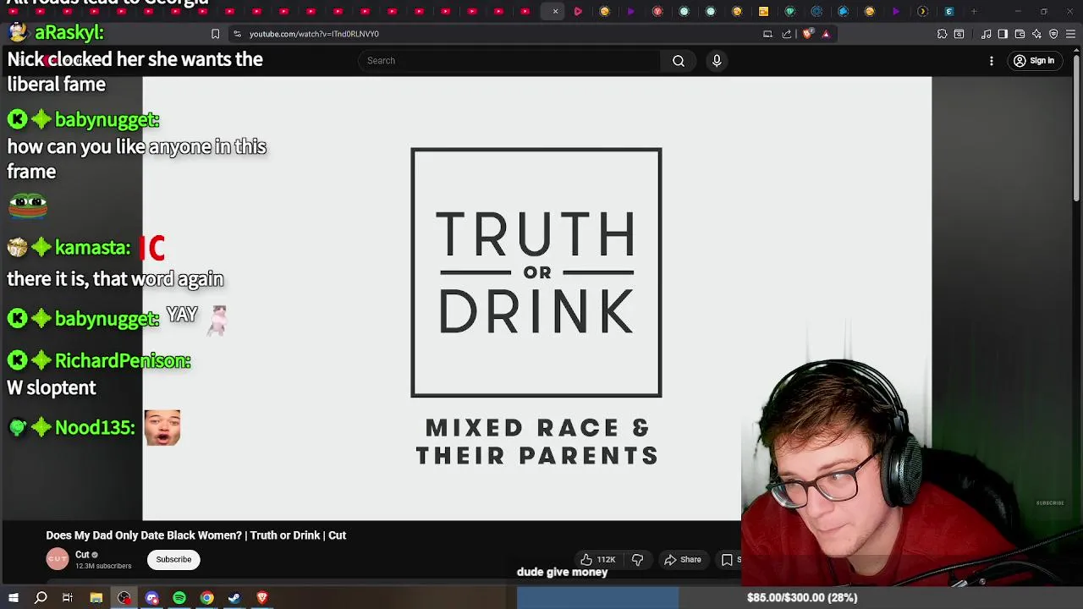The image size is (1083, 609).
Task: Click the Share button below the video
Action: 682,559
